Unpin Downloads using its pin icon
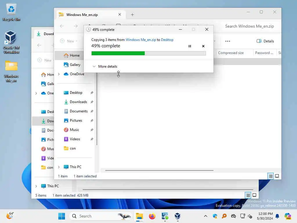This screenshot has height=223, width=297. (x=92, y=102)
